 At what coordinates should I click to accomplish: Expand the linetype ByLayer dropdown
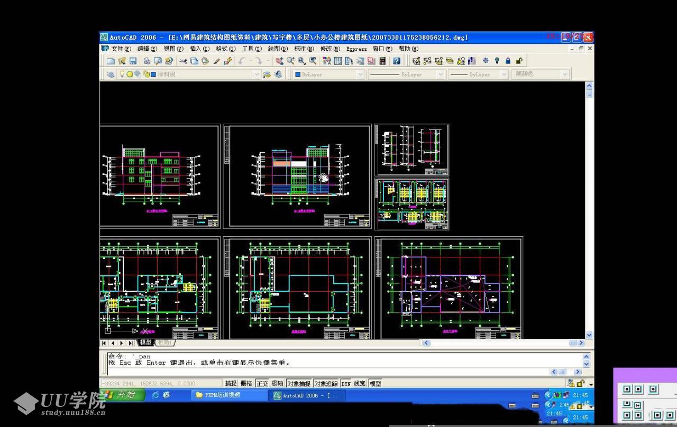tap(441, 75)
